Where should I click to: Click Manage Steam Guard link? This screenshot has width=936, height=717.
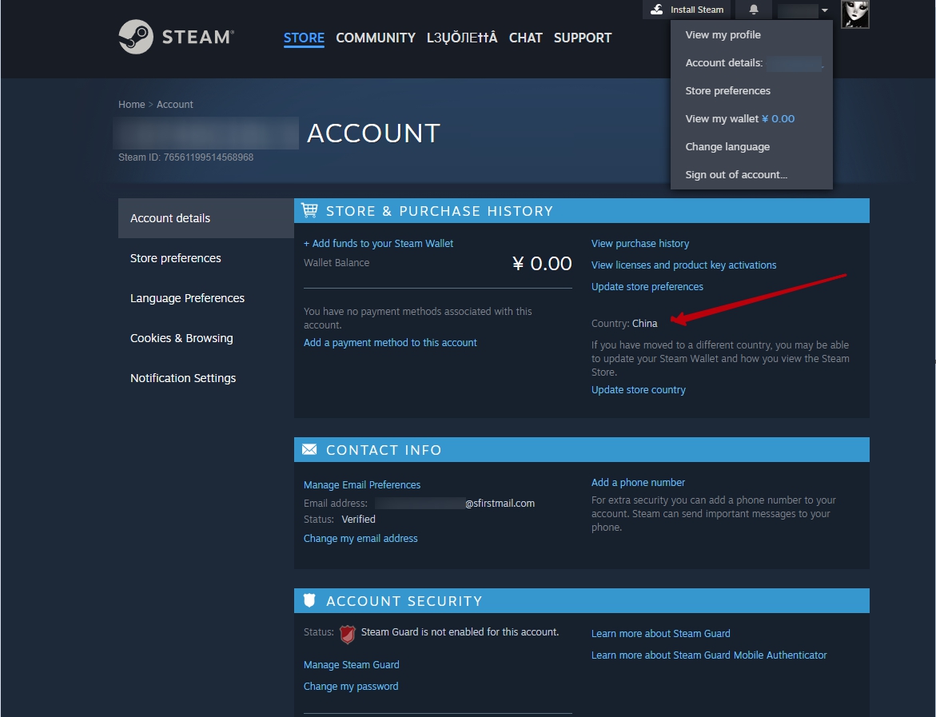pos(351,664)
